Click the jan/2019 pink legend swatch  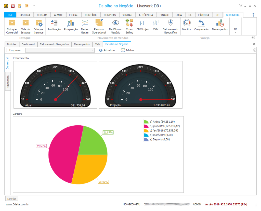(146, 126)
